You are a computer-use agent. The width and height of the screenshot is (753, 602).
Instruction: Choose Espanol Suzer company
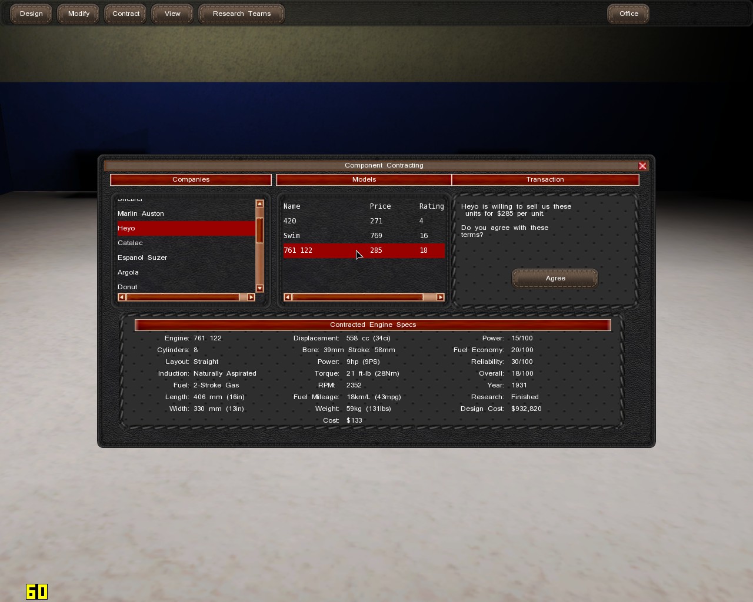(142, 257)
